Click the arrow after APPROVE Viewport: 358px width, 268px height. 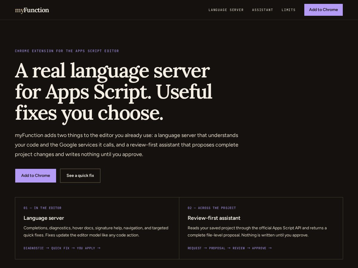[270, 248]
